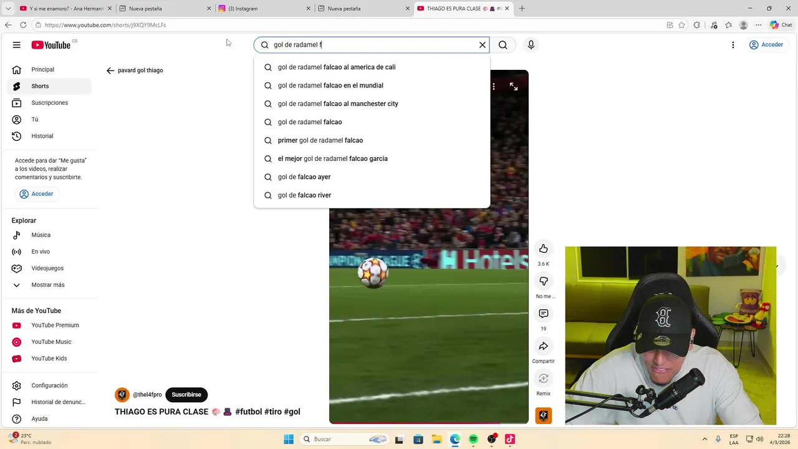Click the browser address bar URL

coord(105,25)
